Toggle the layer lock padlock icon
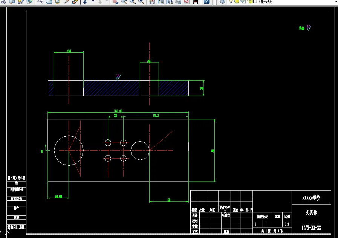The image size is (338, 238). pyautogui.click(x=250, y=2)
